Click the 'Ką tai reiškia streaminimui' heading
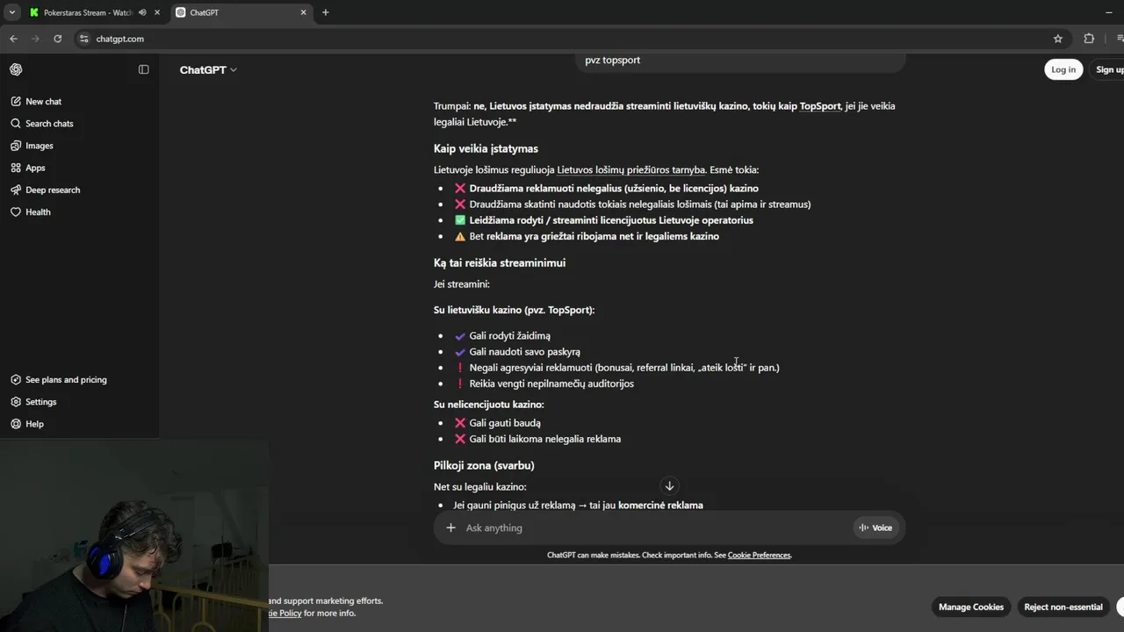Viewport: 1124px width, 632px height. pos(500,263)
